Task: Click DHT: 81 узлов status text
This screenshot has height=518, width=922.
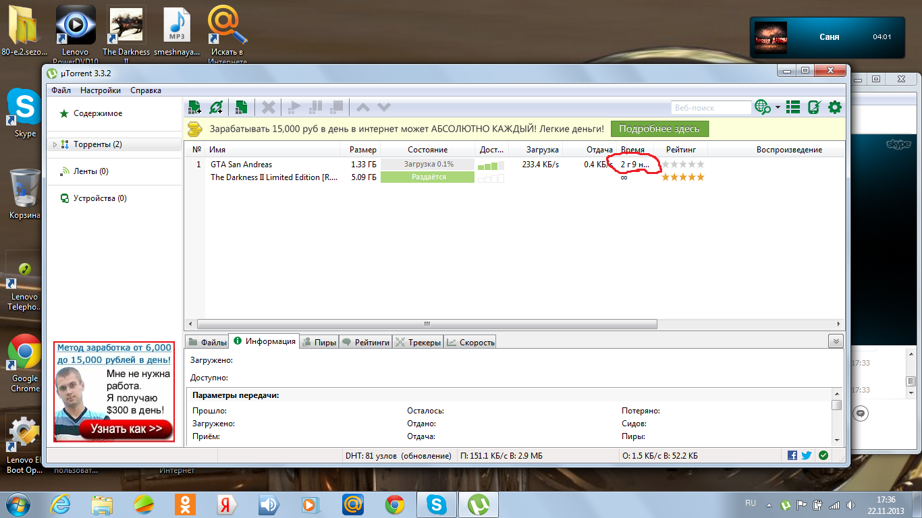Action: click(x=398, y=456)
